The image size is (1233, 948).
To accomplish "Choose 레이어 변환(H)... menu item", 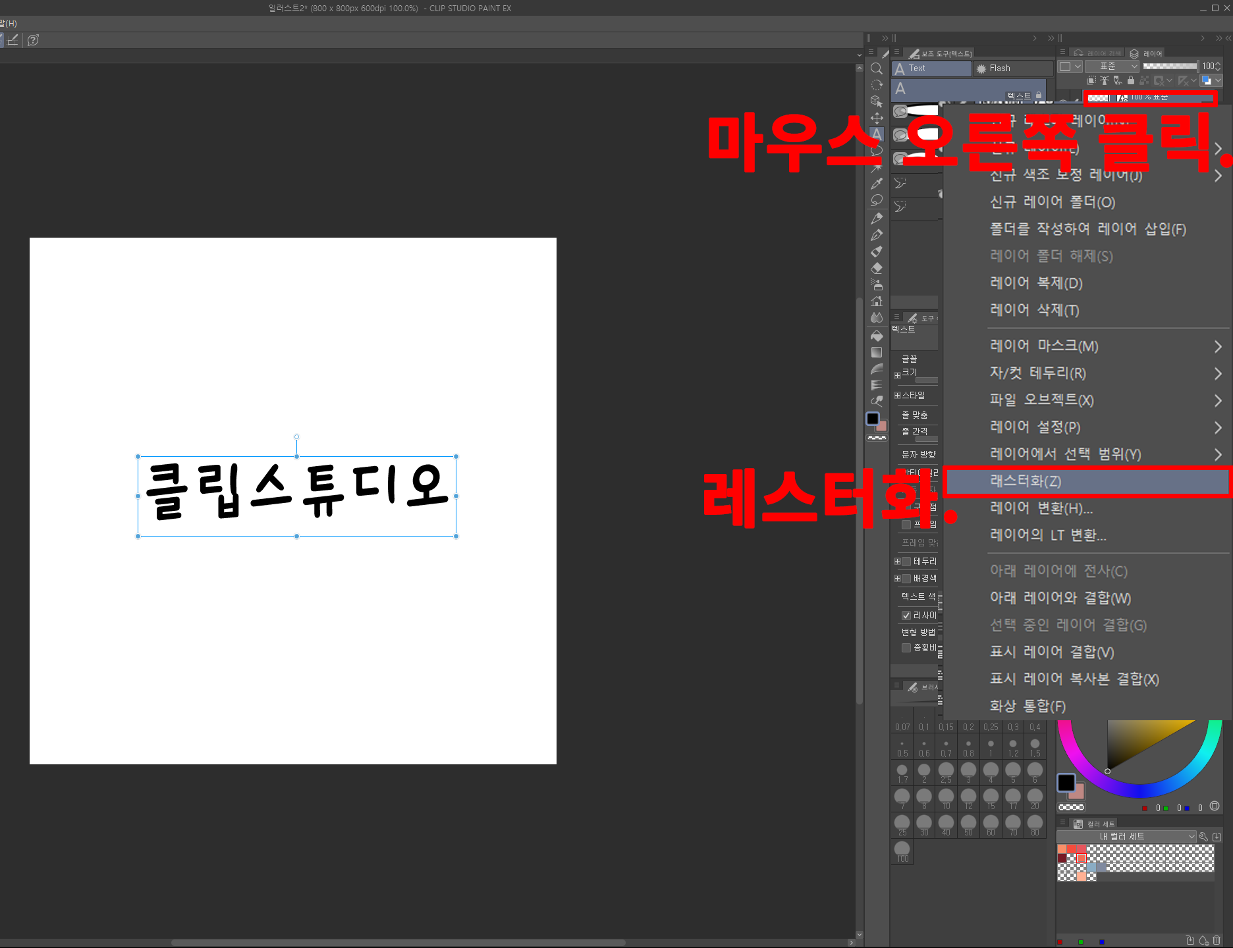I will [1087, 508].
